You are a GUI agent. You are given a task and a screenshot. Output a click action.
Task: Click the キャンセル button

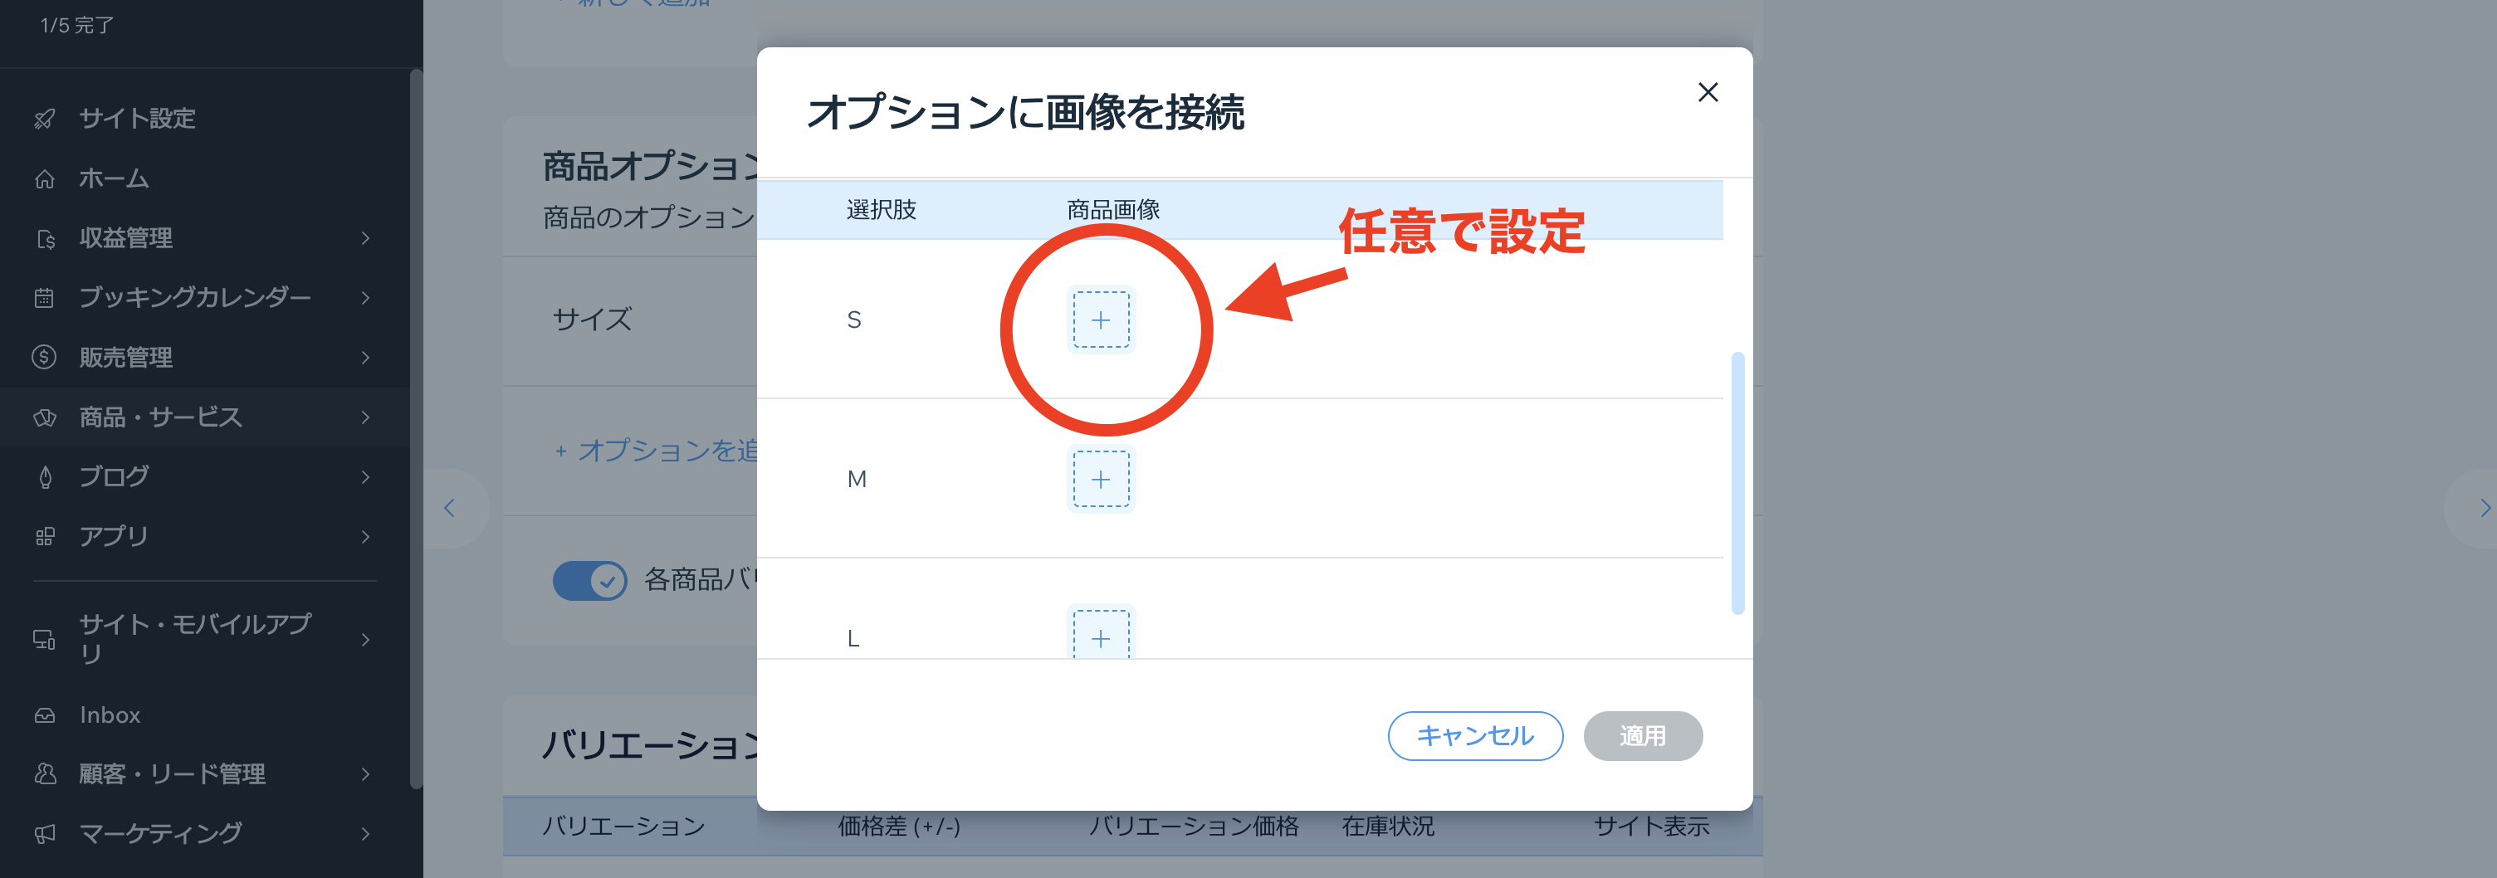point(1474,735)
